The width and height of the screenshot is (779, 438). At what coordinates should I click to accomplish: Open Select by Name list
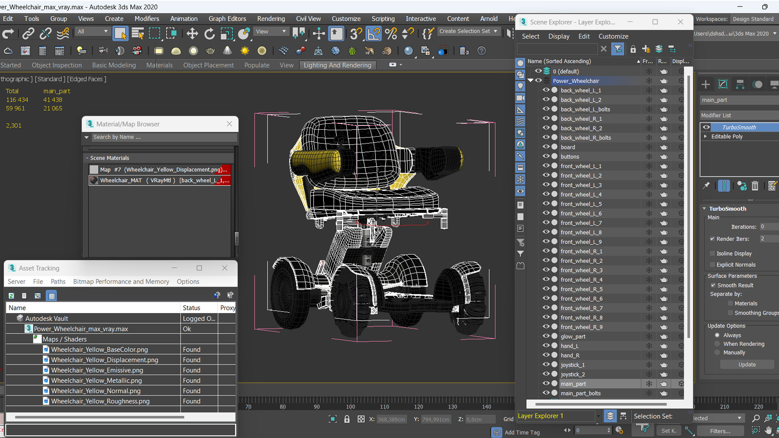click(138, 34)
